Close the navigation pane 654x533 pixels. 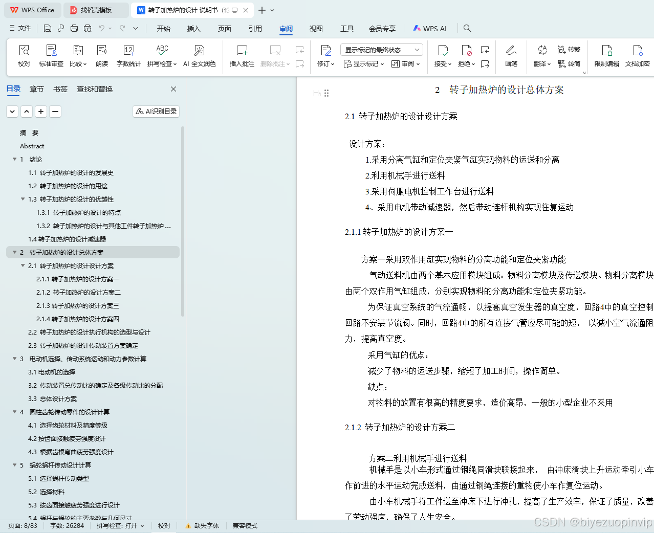173,89
